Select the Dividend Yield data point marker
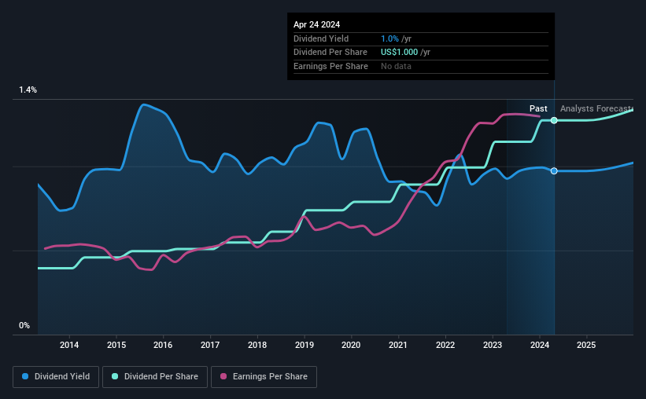 pos(554,170)
